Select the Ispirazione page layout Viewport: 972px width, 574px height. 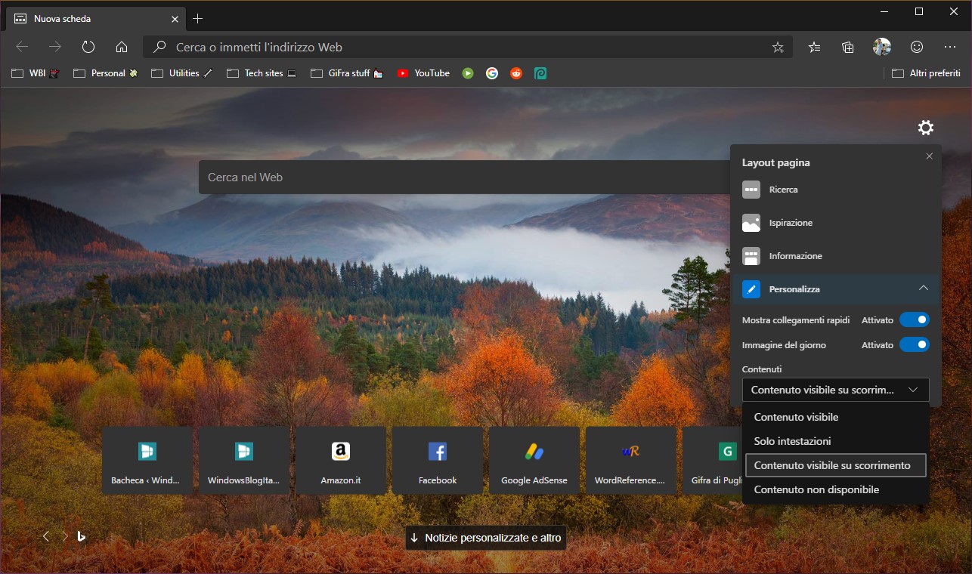click(x=835, y=223)
